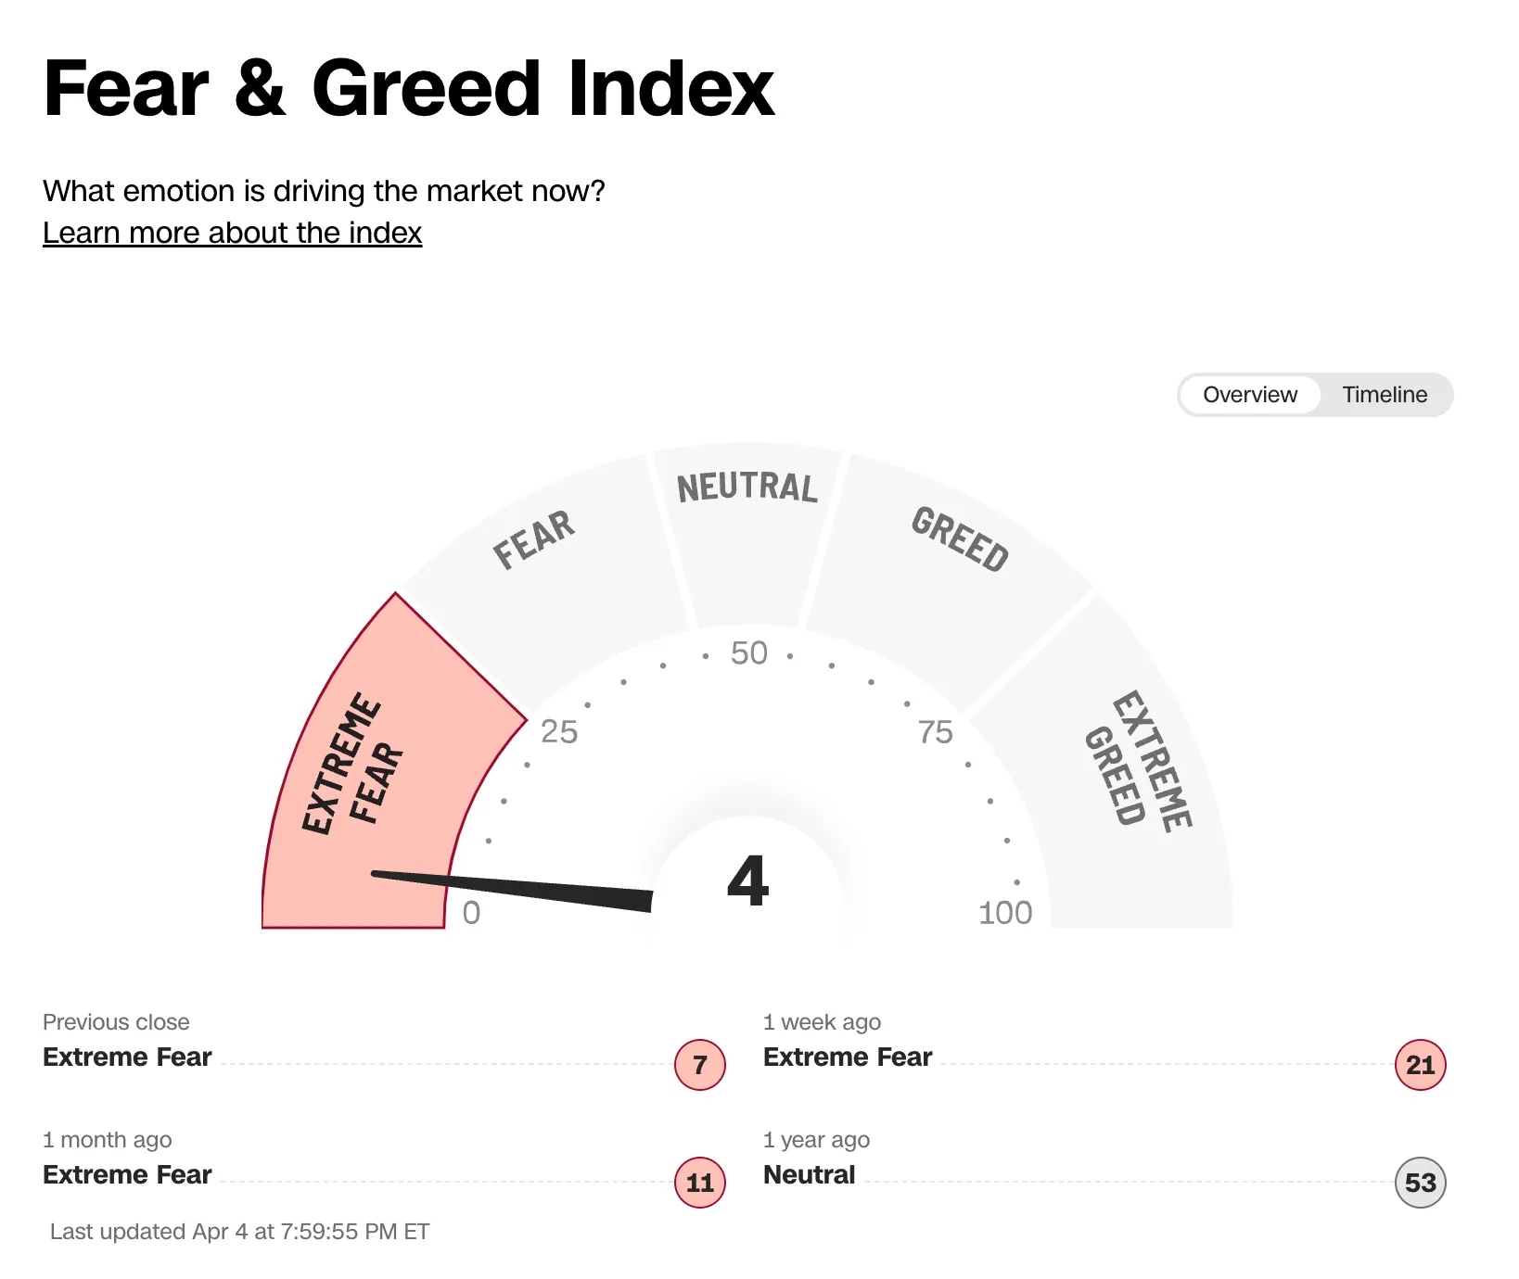Click the Neutral gauge segment
Image resolution: width=1519 pixels, height=1279 pixels.
[747, 533]
